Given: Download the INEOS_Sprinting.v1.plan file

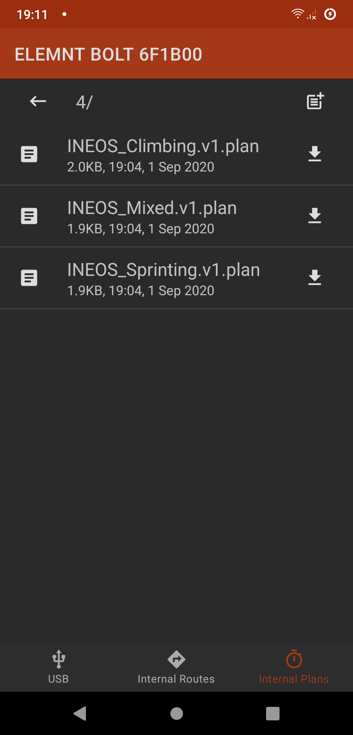Looking at the screenshot, I should click(x=315, y=278).
